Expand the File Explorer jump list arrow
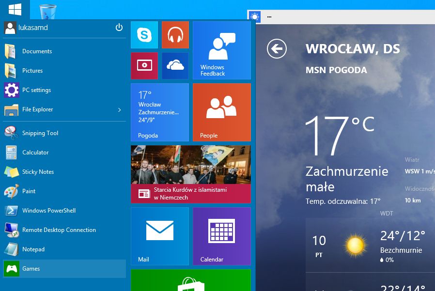This screenshot has height=291, width=435. click(x=120, y=110)
